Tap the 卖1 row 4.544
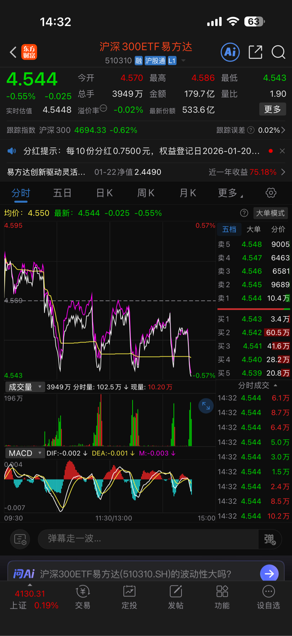This screenshot has width=292, height=636. 254,298
